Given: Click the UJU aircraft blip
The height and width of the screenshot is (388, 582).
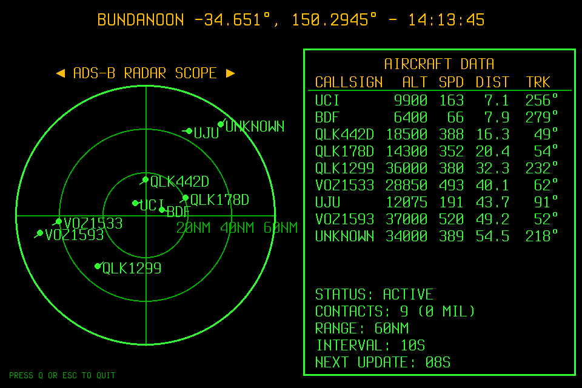Looking at the screenshot, I should click(x=188, y=130).
